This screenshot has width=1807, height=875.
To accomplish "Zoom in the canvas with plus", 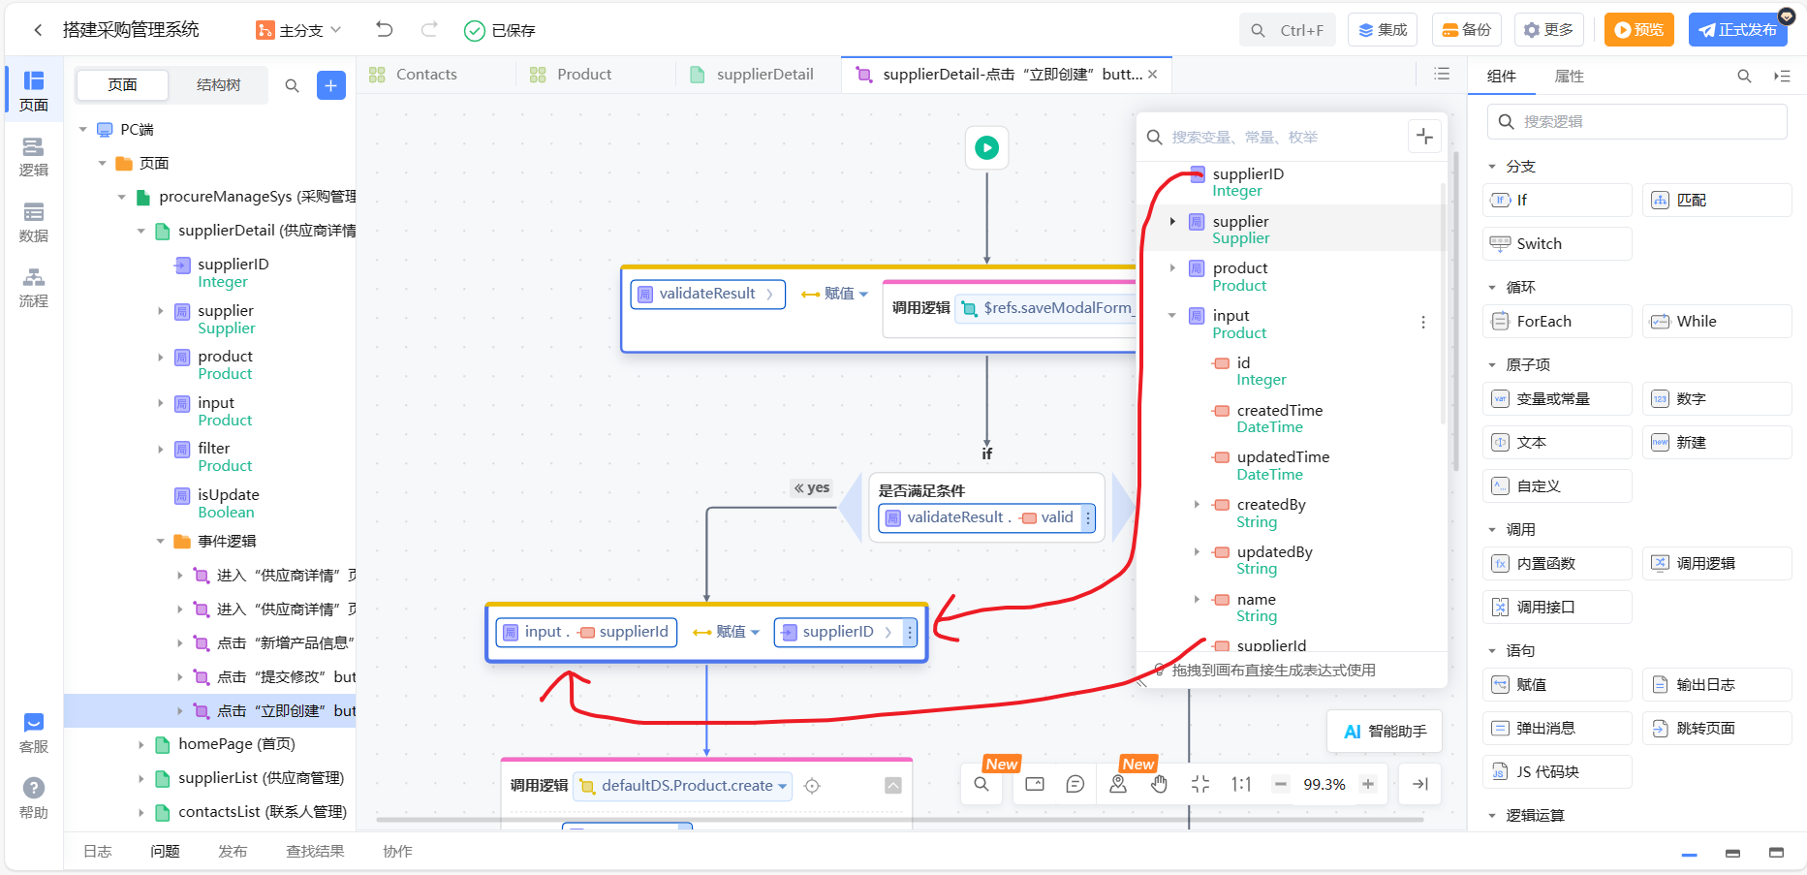I will coord(1368,784).
